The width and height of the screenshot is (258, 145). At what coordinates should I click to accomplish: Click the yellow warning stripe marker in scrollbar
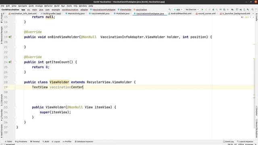coord(254,44)
